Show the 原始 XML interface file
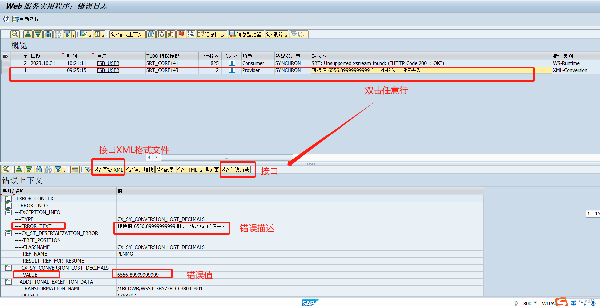This screenshot has width=600, height=306. tap(108, 169)
